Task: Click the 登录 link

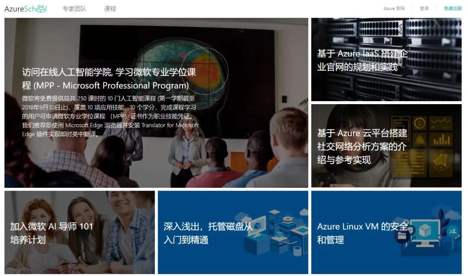Action: (x=424, y=8)
